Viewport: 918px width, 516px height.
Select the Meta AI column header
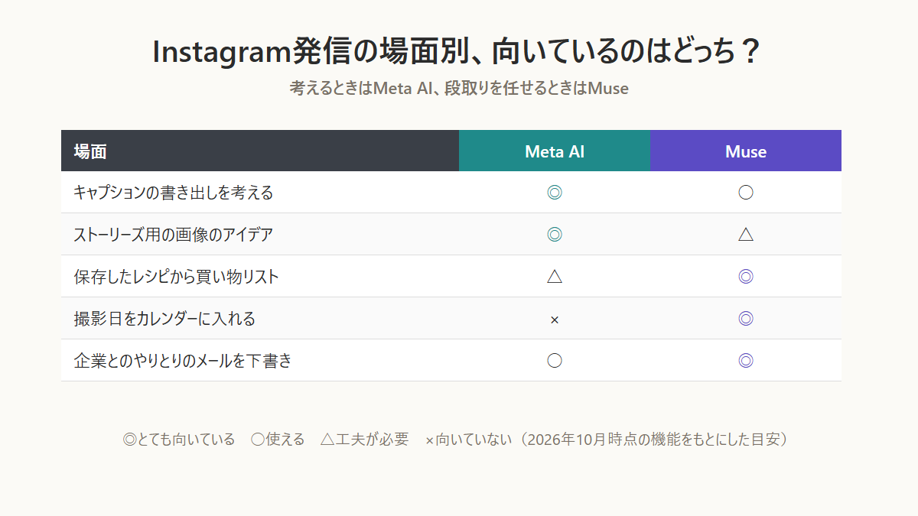[555, 151]
